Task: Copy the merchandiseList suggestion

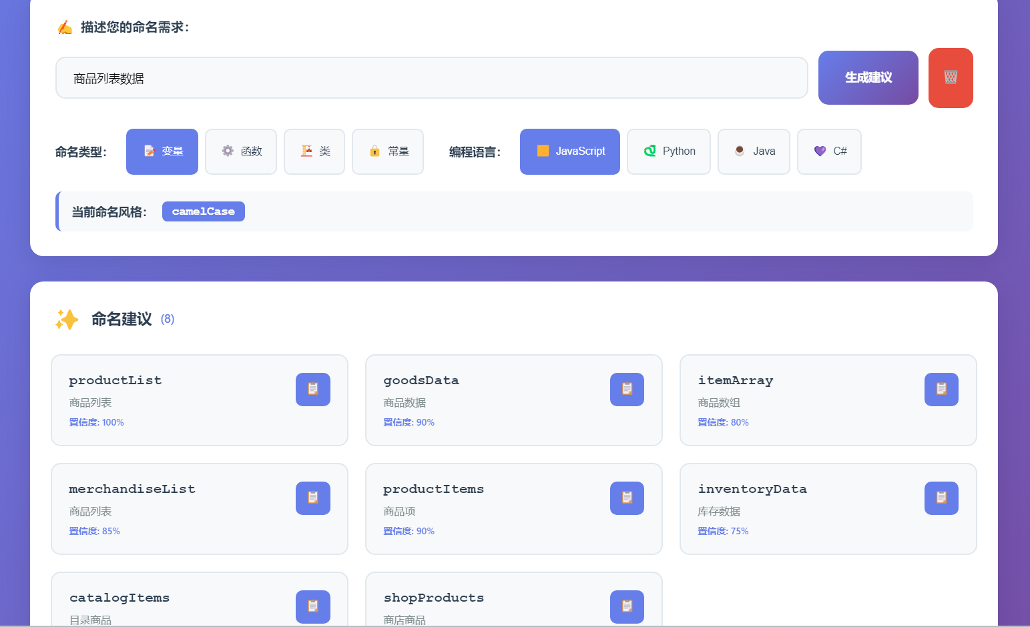Action: [313, 498]
